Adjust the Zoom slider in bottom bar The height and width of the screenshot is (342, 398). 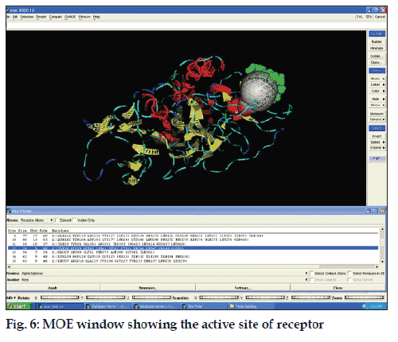coord(365,297)
